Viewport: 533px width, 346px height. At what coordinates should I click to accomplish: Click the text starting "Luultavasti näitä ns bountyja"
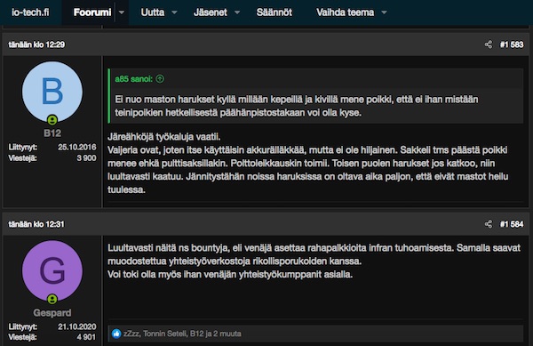click(x=314, y=261)
